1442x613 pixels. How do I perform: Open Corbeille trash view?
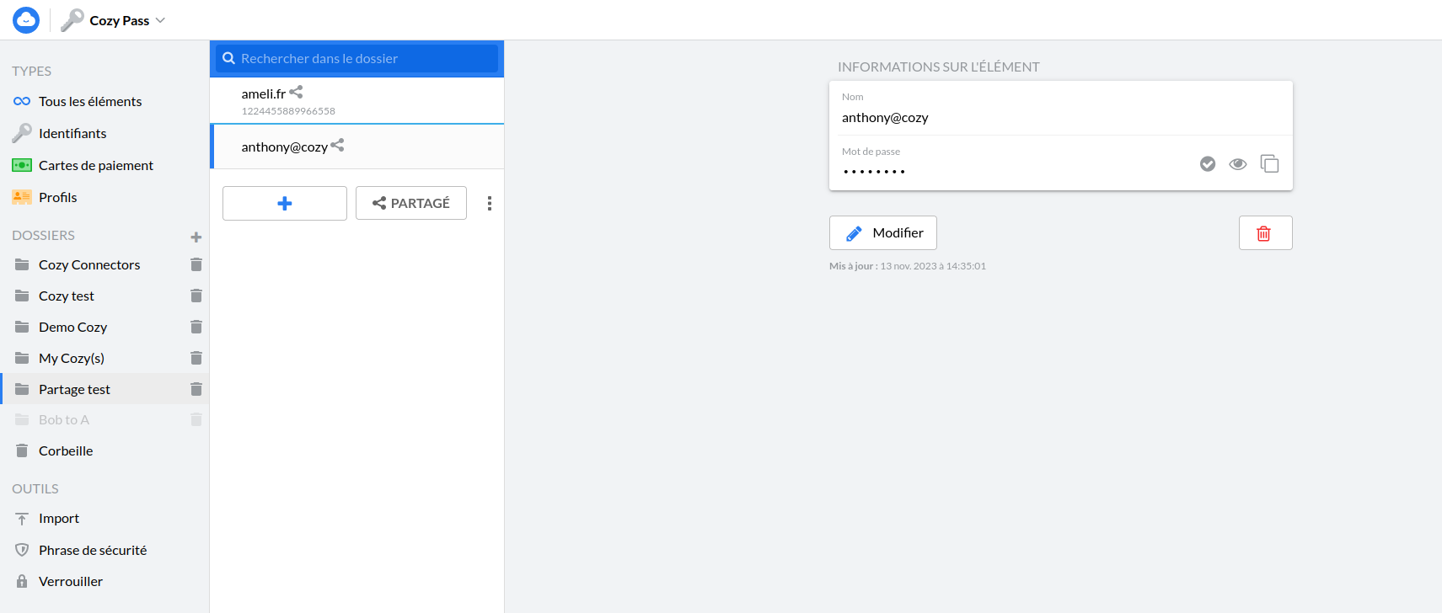66,450
